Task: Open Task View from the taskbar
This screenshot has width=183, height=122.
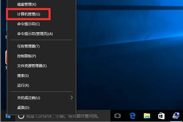Action: tap(117, 116)
